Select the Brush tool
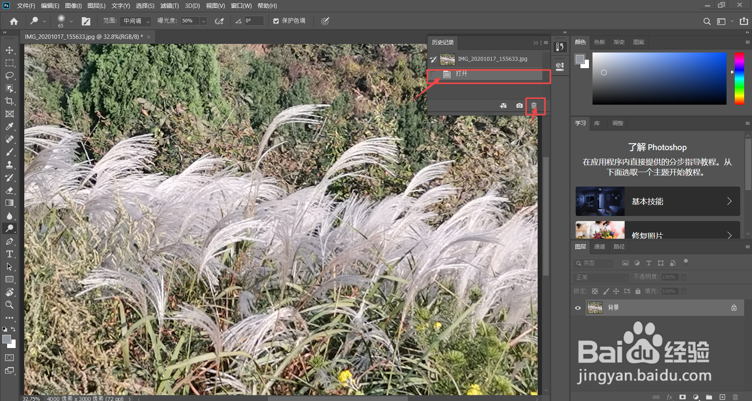The width and height of the screenshot is (752, 401). click(x=9, y=152)
